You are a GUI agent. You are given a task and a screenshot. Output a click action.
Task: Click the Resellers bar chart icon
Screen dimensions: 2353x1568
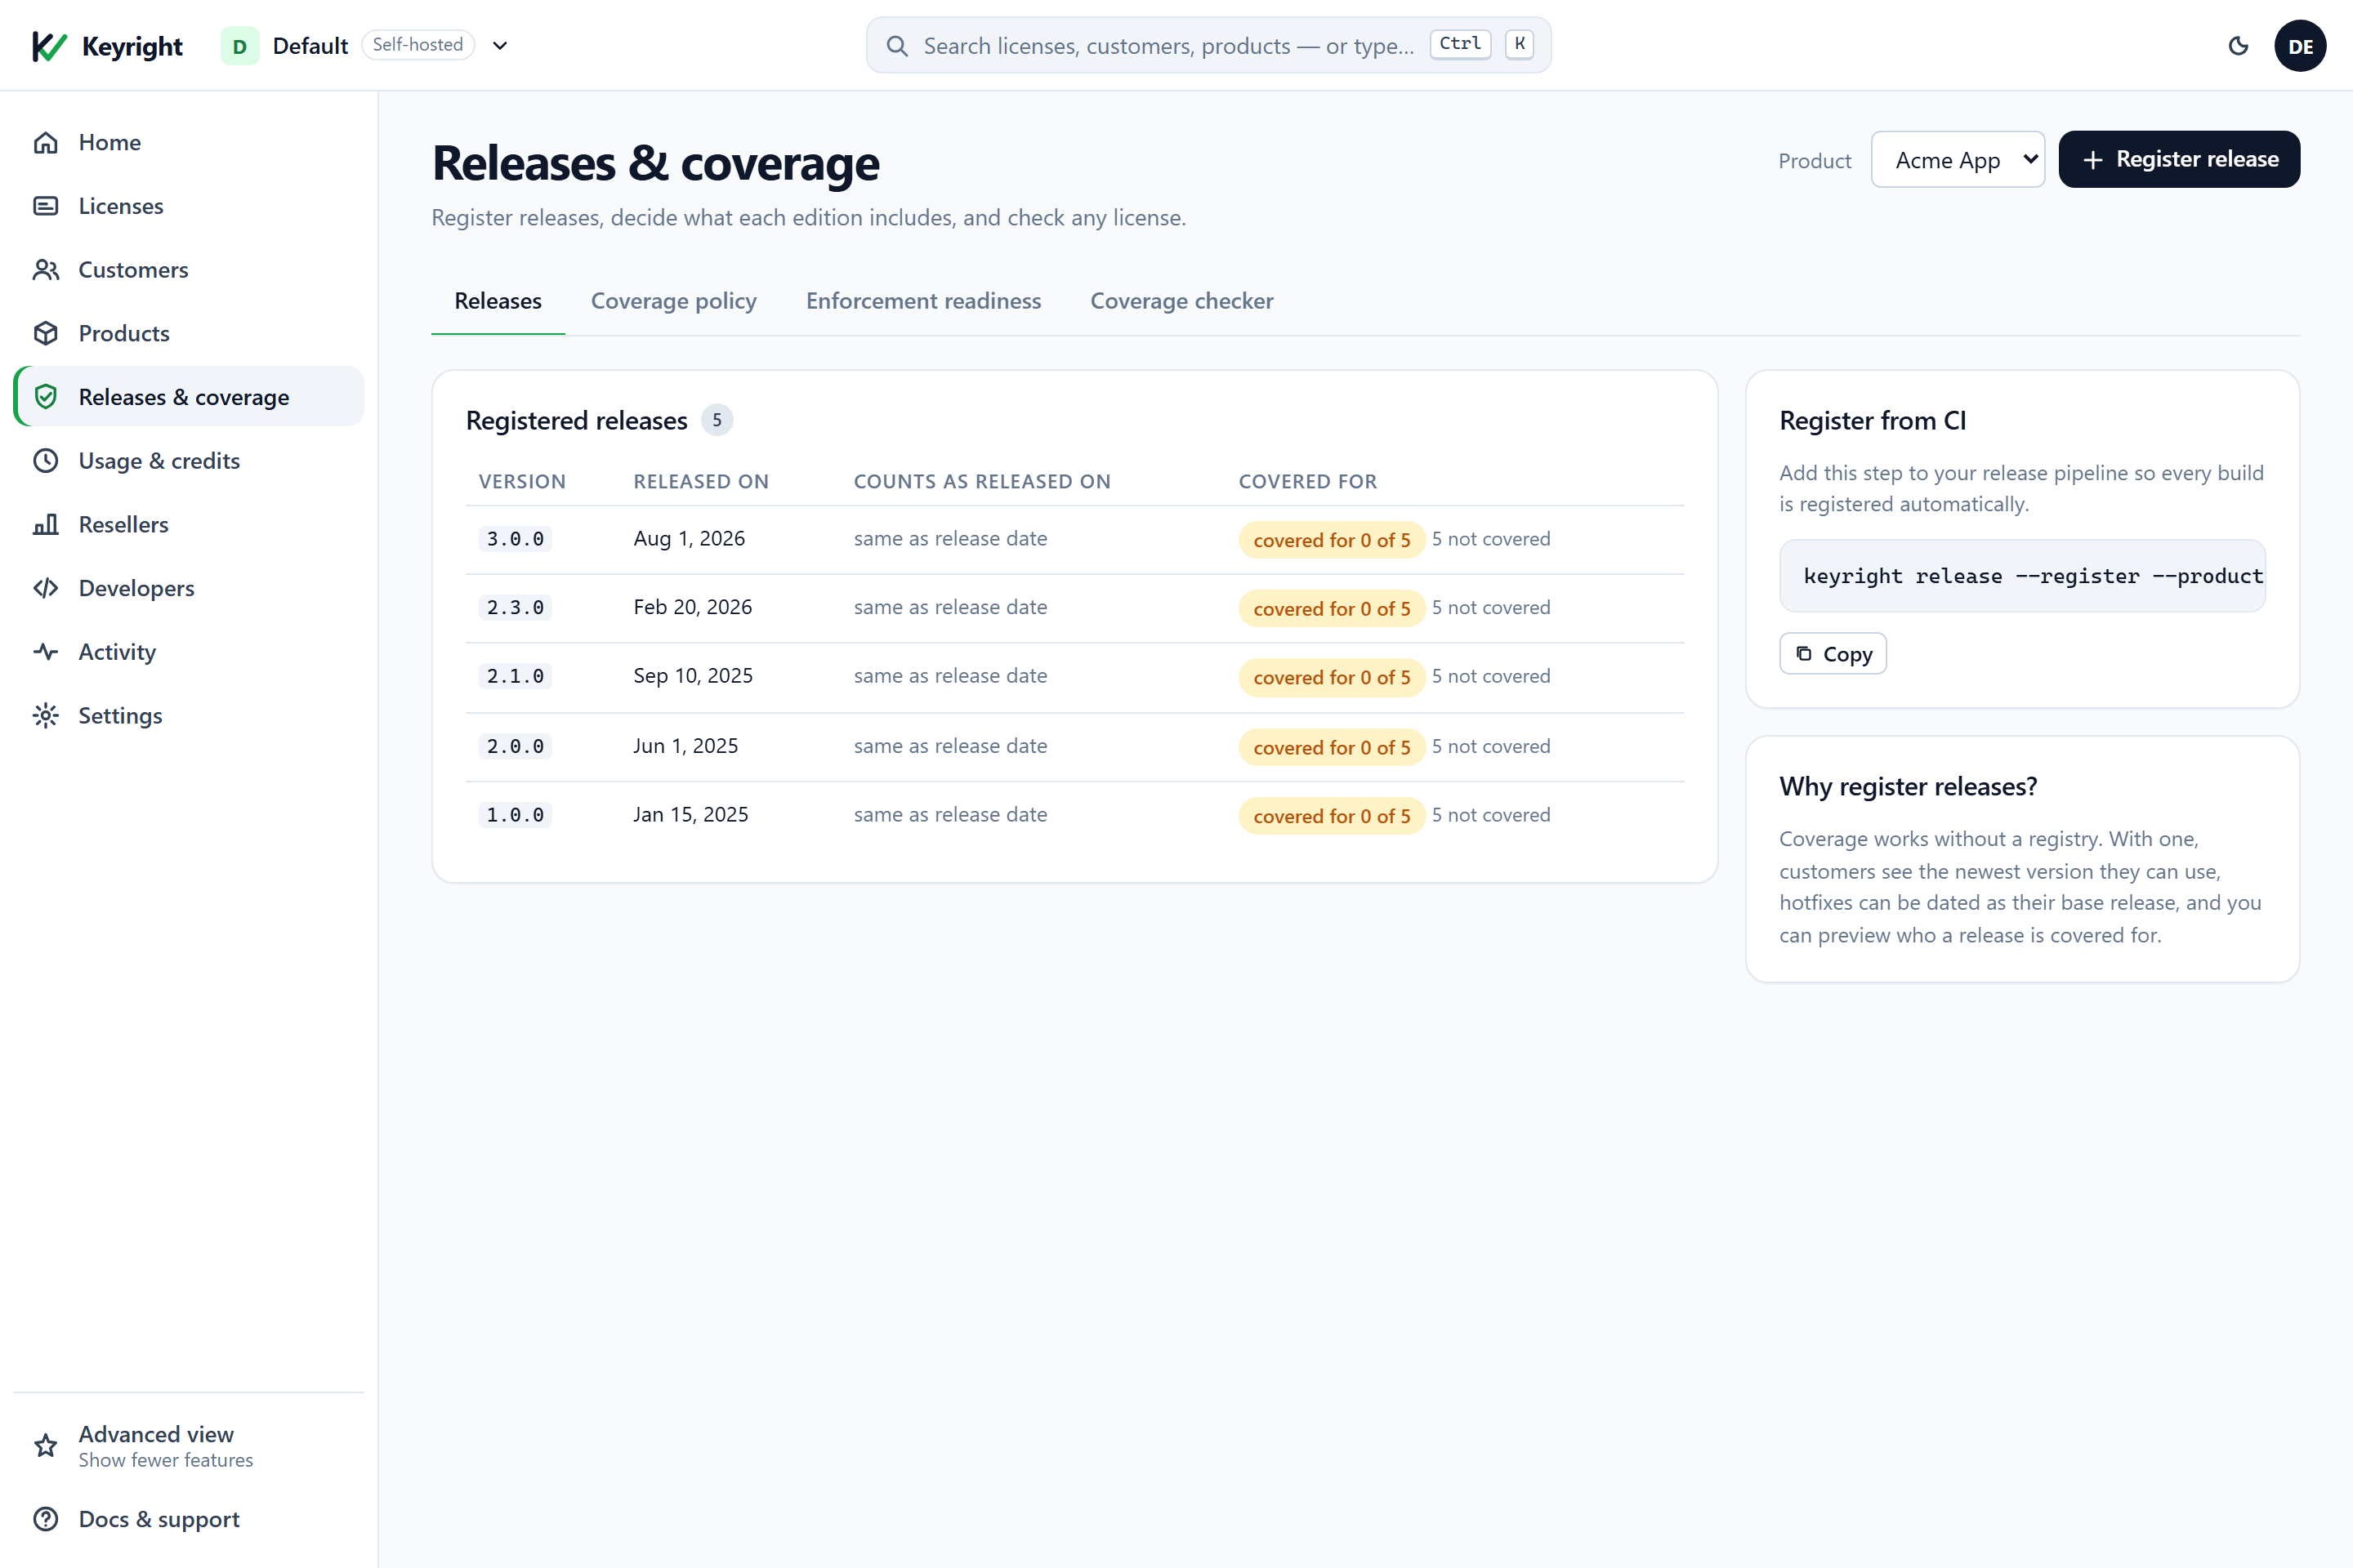click(46, 524)
